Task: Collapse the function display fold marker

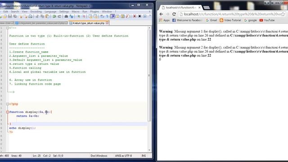Action: coord(8,112)
